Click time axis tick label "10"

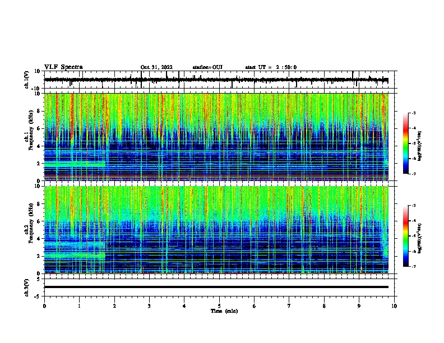(x=394, y=306)
